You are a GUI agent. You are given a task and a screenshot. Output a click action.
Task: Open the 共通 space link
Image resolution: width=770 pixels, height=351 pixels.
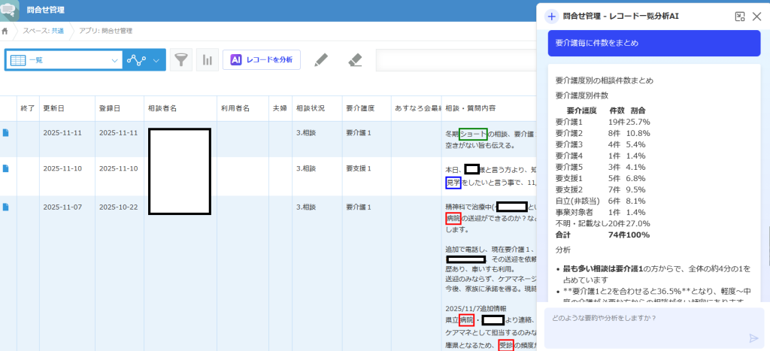[58, 31]
